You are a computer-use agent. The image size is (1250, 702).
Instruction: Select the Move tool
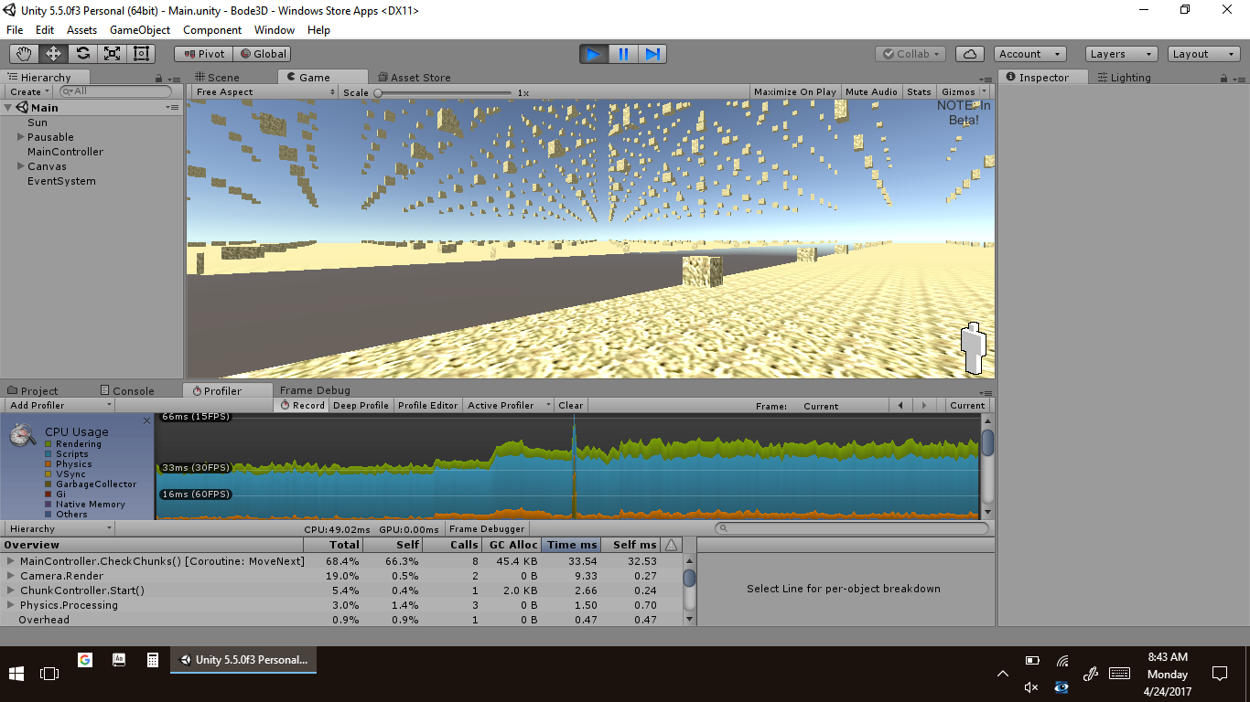tap(53, 54)
